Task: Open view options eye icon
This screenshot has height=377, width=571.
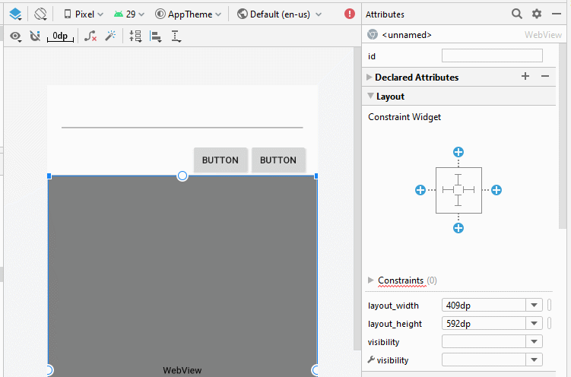Action: (x=15, y=36)
